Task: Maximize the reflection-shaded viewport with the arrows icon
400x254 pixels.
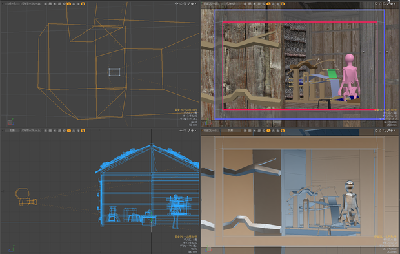Action: (388, 131)
